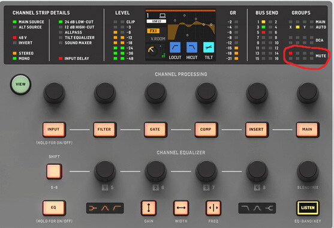Screen dimensions: 334x228
Task: Select the INSERT processing button
Action: click(257, 130)
